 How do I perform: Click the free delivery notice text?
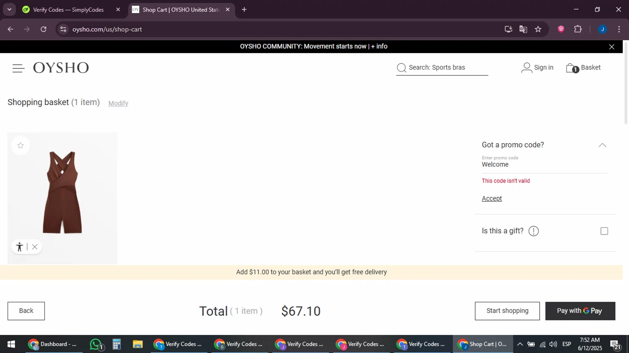coord(311,272)
